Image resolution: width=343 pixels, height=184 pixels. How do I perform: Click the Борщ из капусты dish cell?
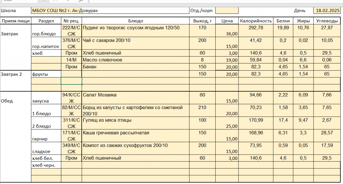point(135,111)
